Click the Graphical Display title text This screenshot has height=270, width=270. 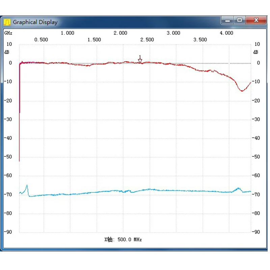(35, 22)
